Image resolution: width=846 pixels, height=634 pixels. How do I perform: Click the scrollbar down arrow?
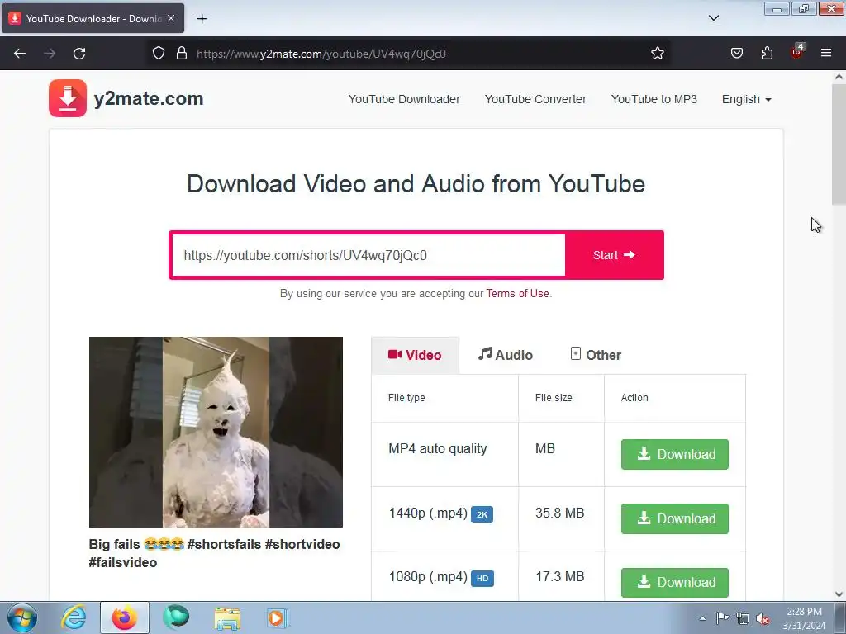(x=839, y=594)
